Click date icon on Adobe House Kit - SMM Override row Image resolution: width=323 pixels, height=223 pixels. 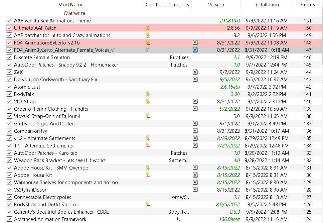click(x=195, y=168)
